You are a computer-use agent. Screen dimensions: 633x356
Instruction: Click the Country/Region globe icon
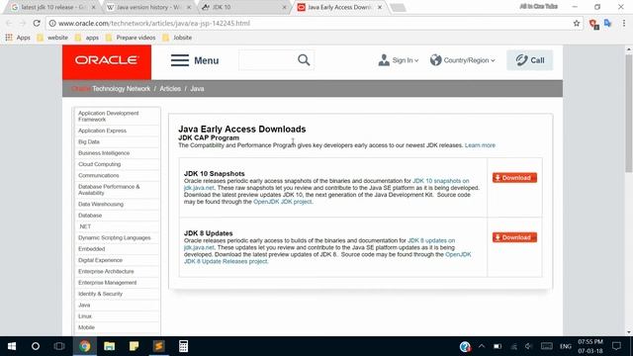click(435, 60)
